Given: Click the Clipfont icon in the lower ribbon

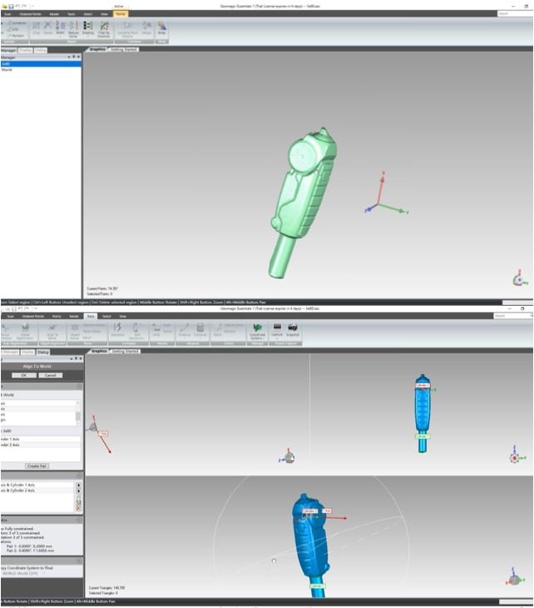Looking at the screenshot, I should pos(277,331).
